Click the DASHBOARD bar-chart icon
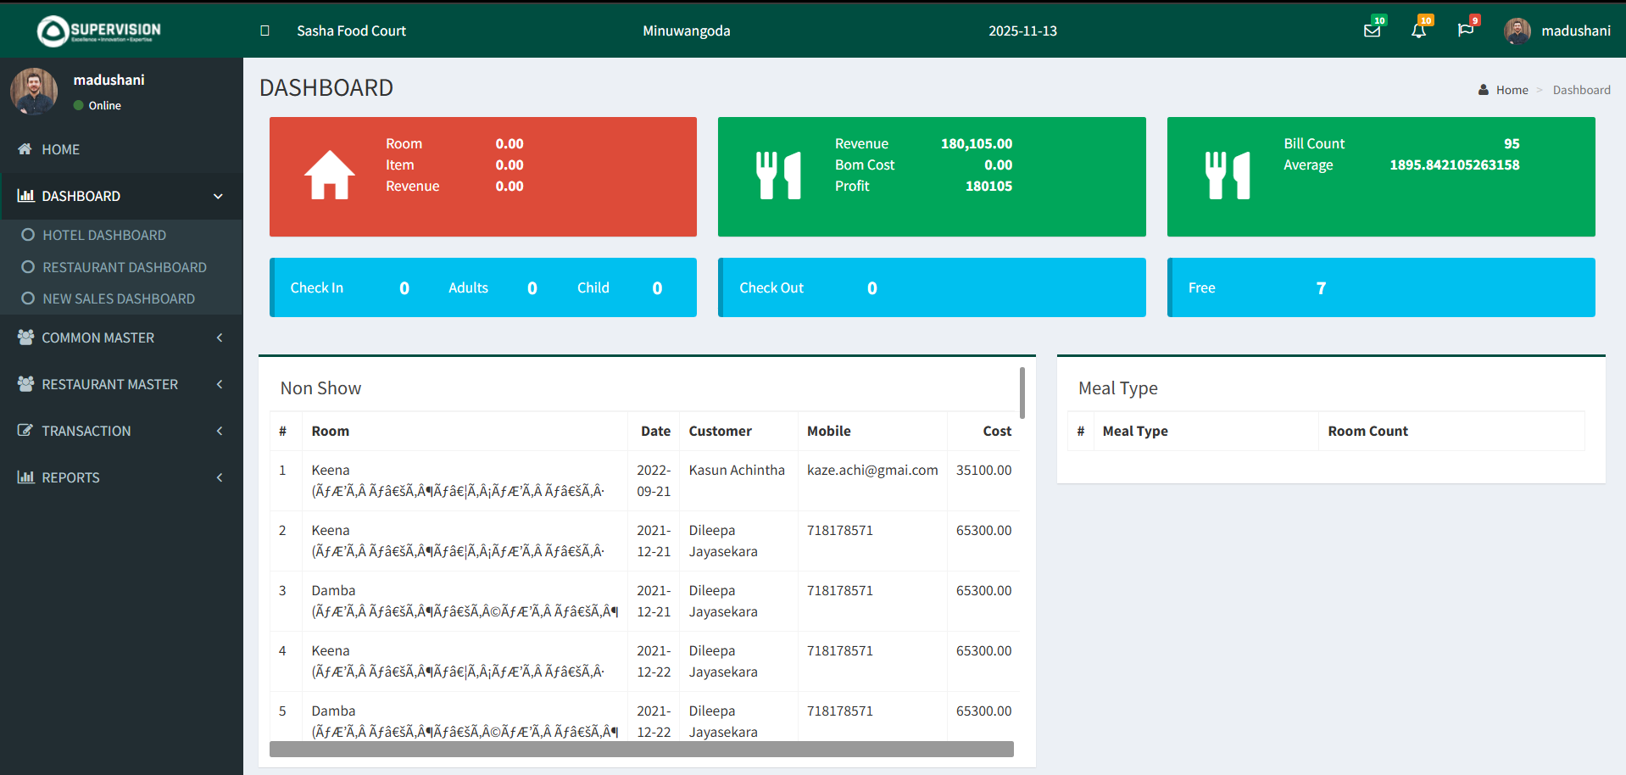The height and width of the screenshot is (775, 1626). (25, 196)
